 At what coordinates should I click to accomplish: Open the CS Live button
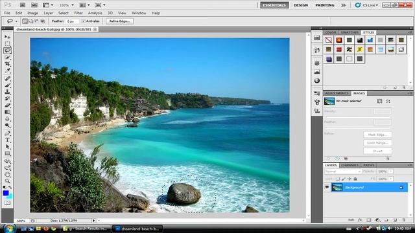pos(367,5)
